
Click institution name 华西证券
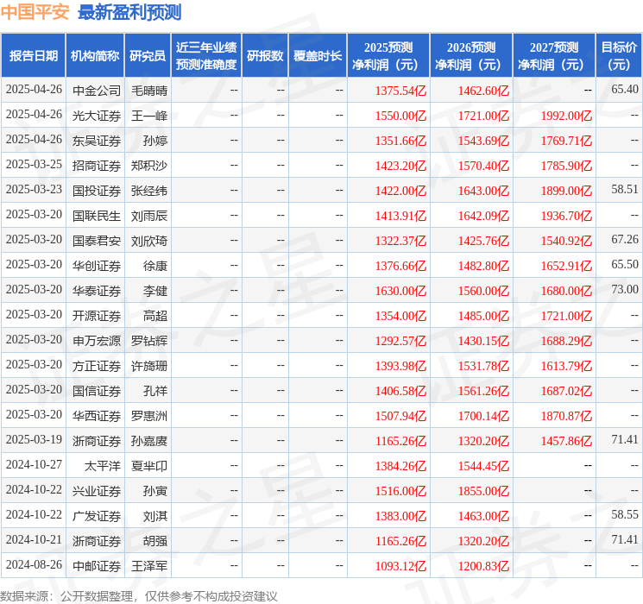click(97, 416)
